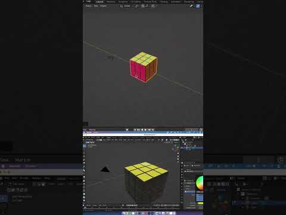Play the animation in the upper timeline
Screen dimensions: 286x215
point(145,130)
